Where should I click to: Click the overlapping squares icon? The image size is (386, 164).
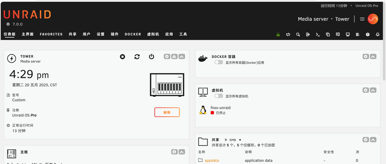pos(328,34)
